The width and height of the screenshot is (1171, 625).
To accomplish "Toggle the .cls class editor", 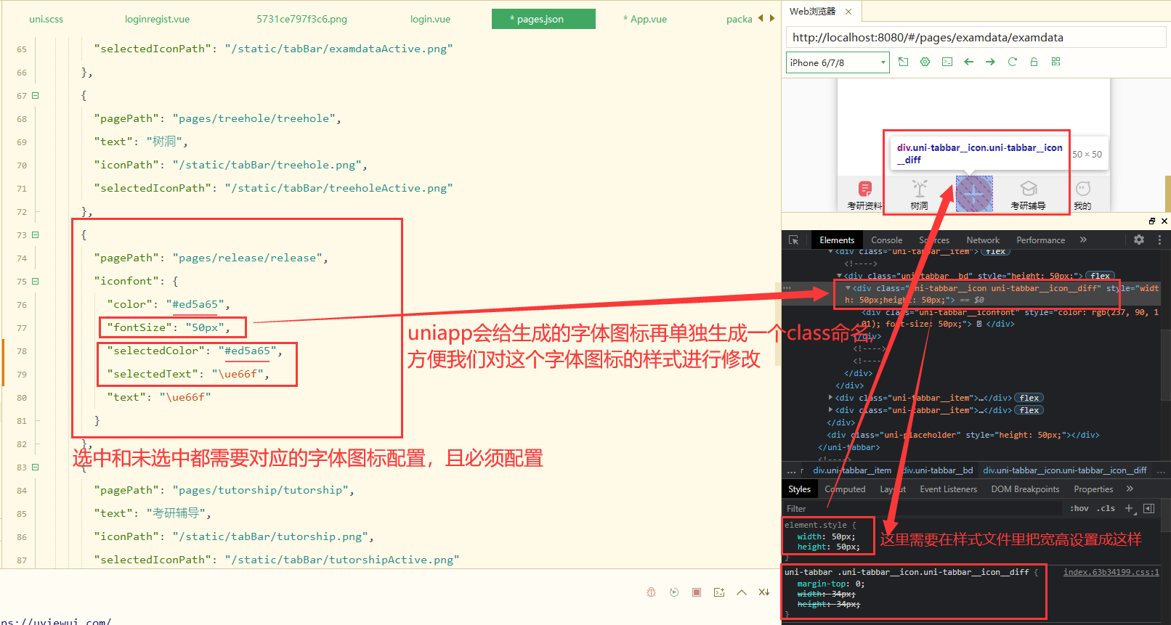I will click(1106, 509).
